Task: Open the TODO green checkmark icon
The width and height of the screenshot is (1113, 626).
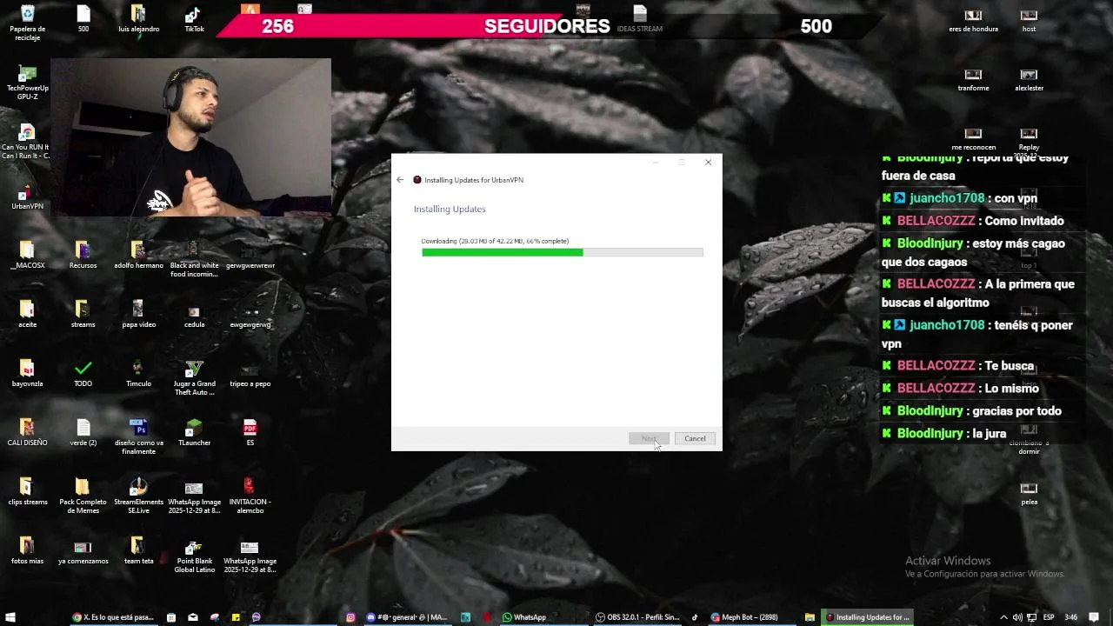Action: click(83, 375)
